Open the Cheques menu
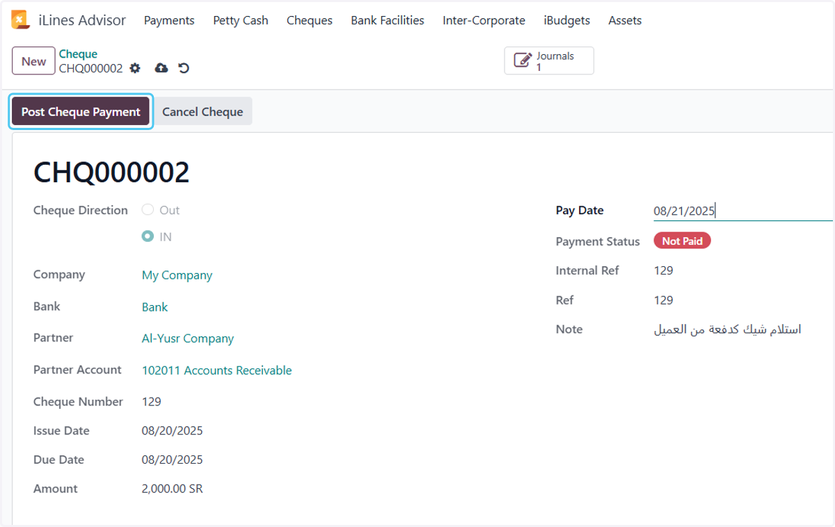Screen dimensions: 835x527 point(310,20)
